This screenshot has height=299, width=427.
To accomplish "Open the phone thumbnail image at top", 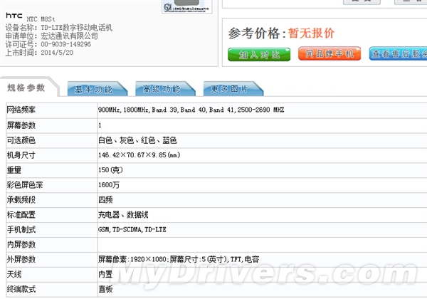I will tap(186, 6).
